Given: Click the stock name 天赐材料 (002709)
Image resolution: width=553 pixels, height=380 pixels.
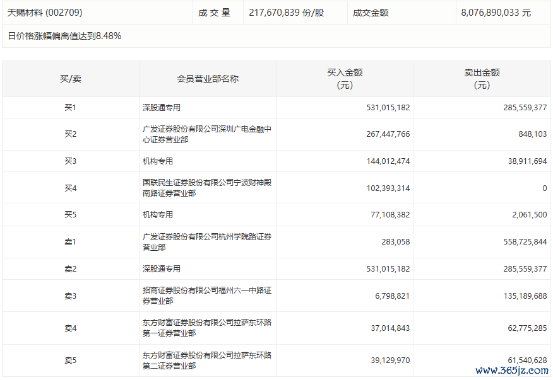Looking at the screenshot, I should tap(45, 13).
